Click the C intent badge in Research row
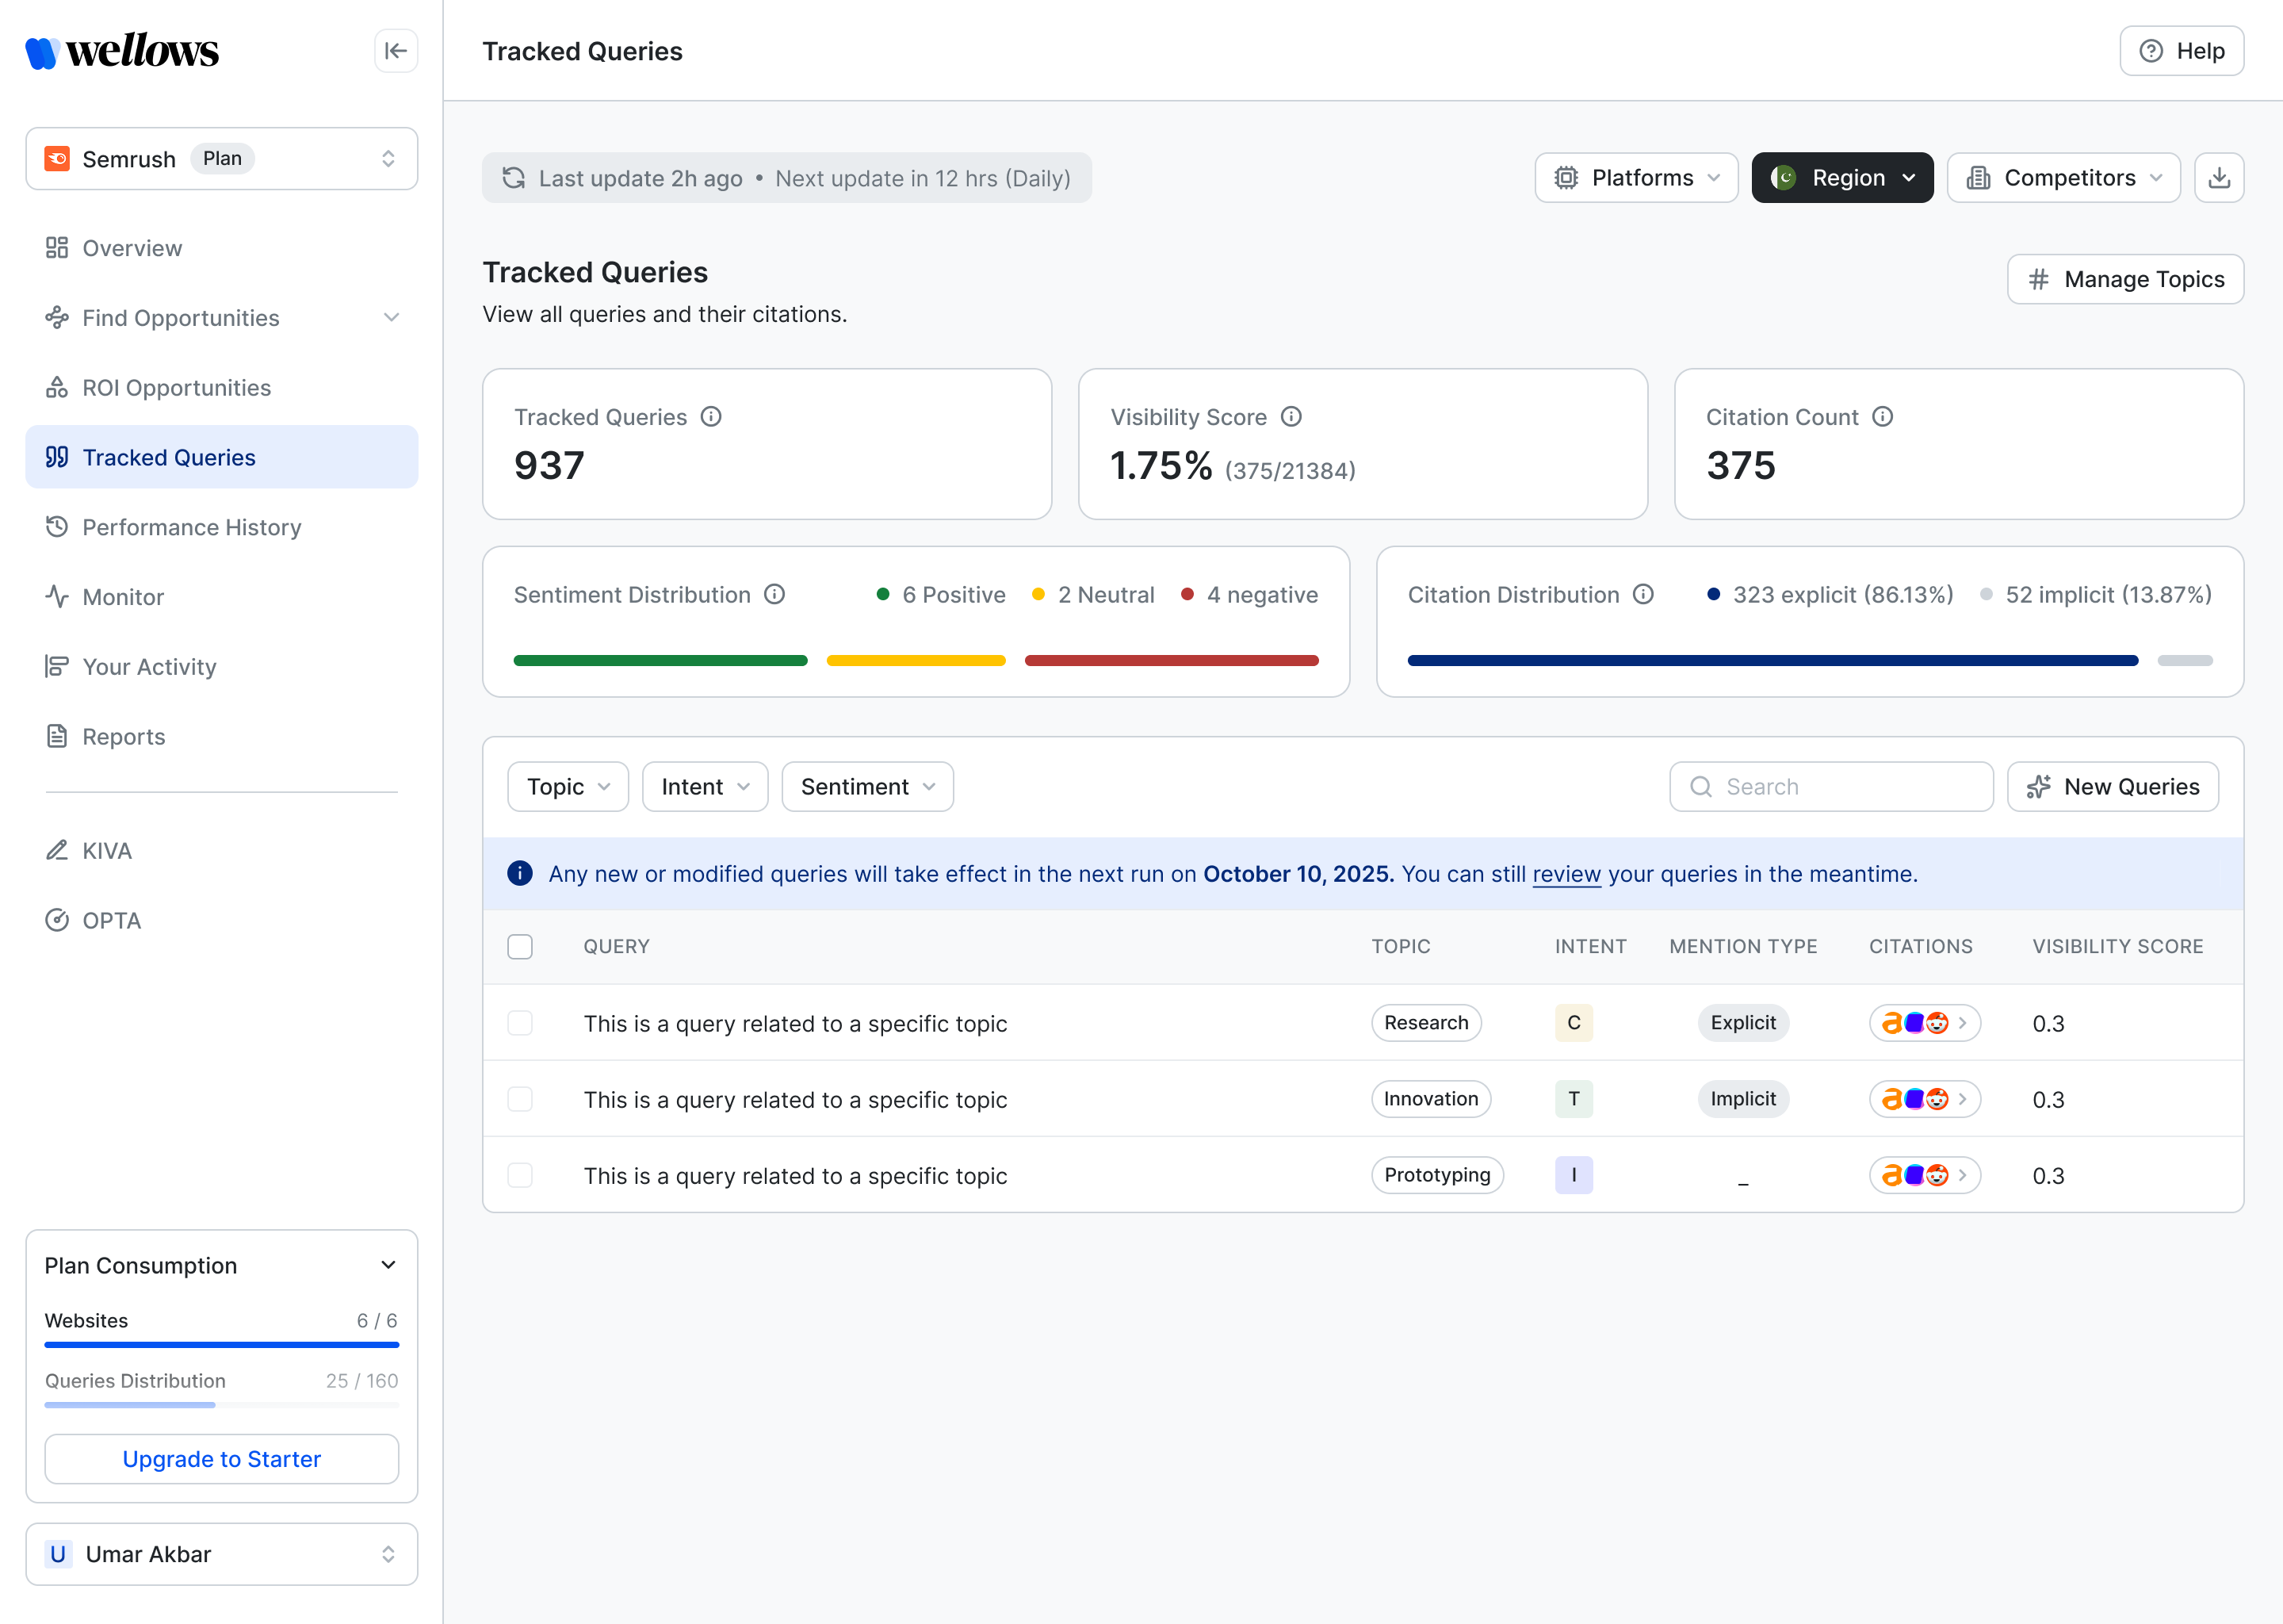Screen dimensions: 2283x1624 click(x=1574, y=1023)
